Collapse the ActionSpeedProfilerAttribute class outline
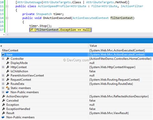This screenshot has height=120, width=153. coord(7,6)
